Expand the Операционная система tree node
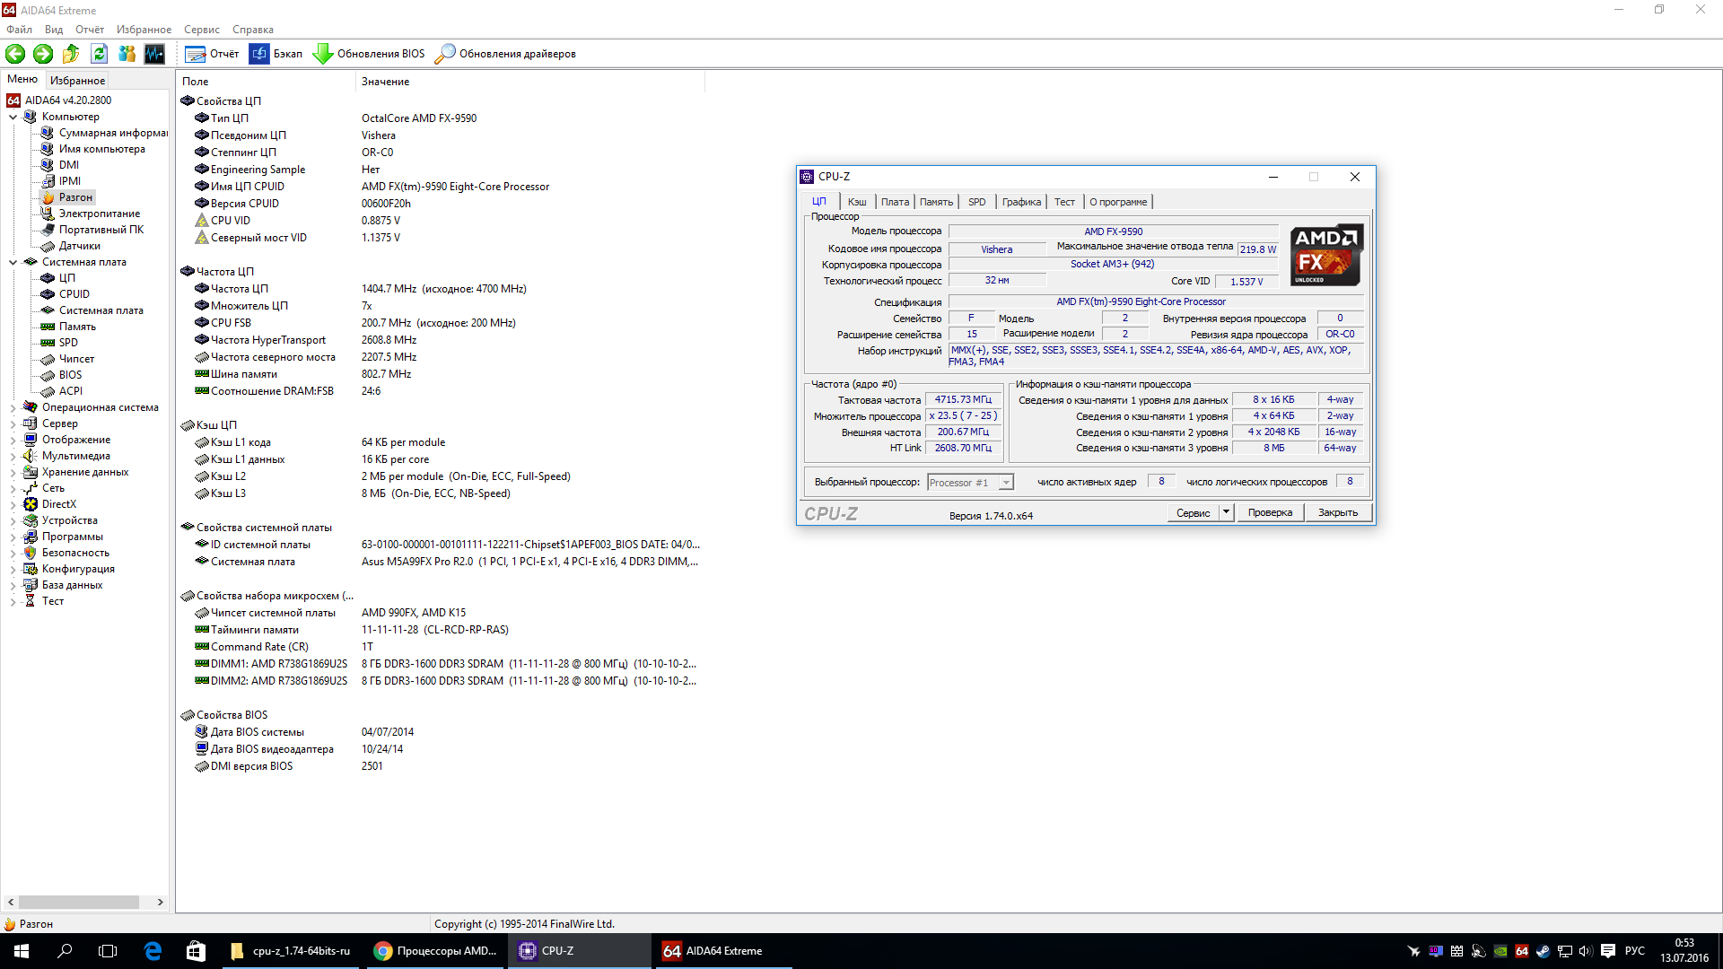The width and height of the screenshot is (1723, 969). 13,407
